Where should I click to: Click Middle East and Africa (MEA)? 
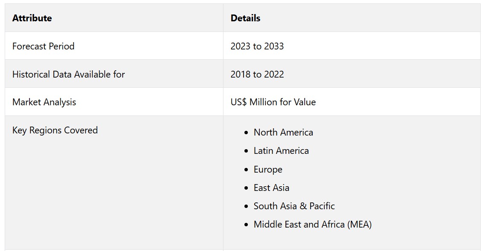click(313, 224)
